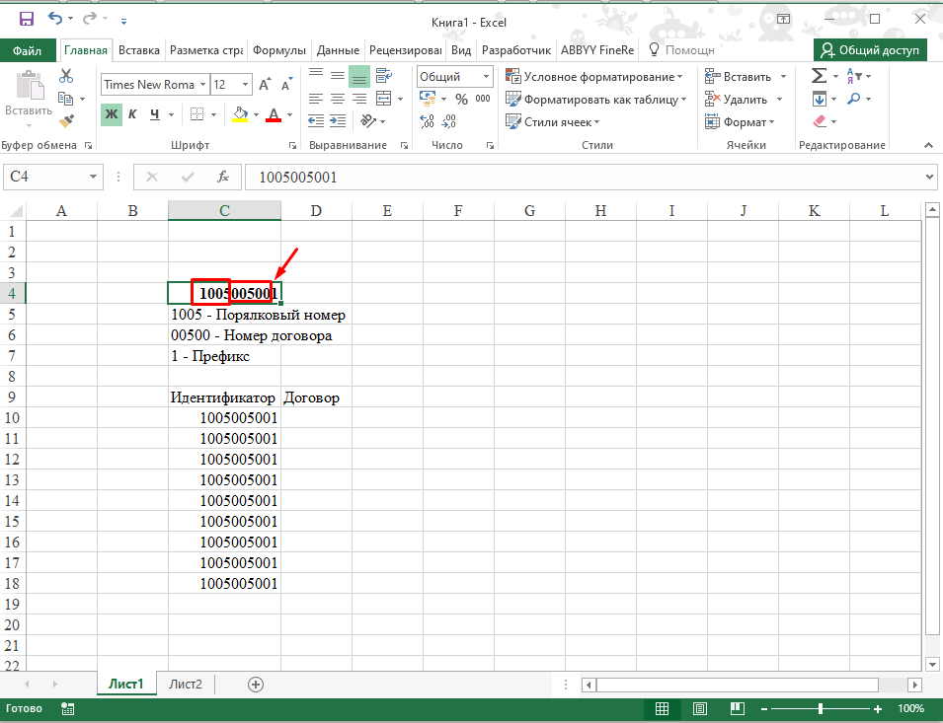Toggle bold formatting (Ж)

point(112,114)
